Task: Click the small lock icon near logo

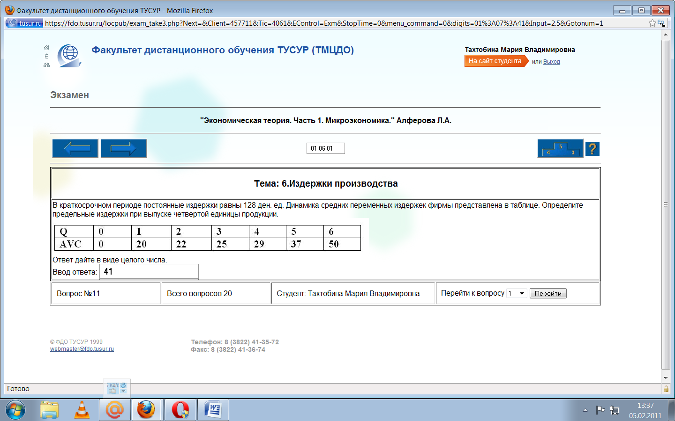Action: point(46,56)
